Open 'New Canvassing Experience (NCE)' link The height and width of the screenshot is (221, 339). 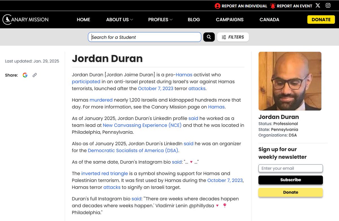[x=142, y=125]
